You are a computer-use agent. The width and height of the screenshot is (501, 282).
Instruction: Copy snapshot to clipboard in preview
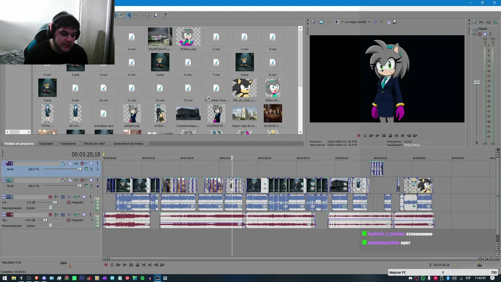[388, 22]
